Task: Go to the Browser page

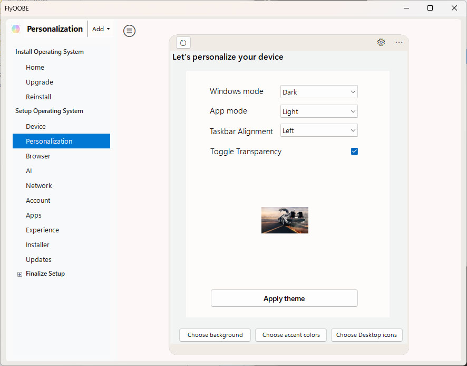Action: point(38,156)
